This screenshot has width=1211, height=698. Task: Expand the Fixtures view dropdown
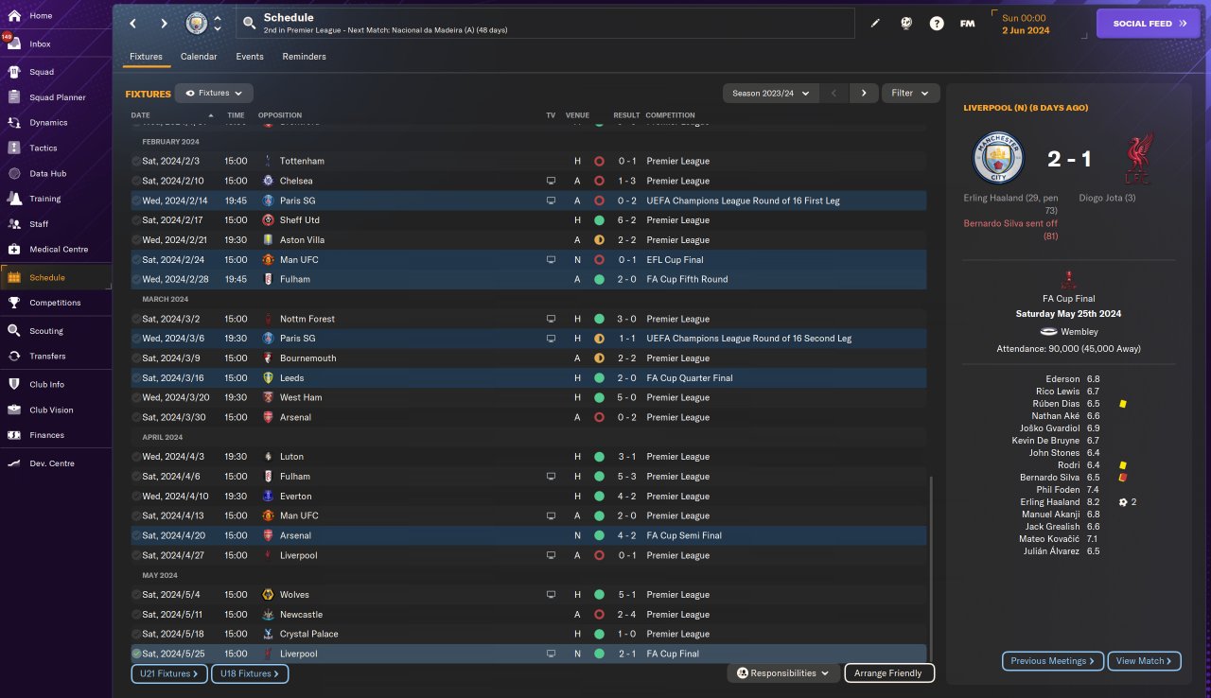214,93
